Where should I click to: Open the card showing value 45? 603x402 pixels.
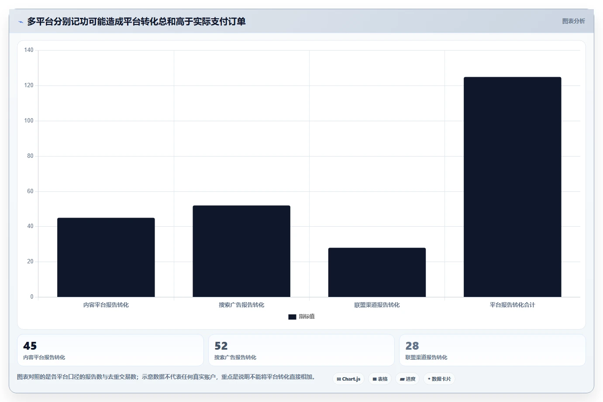coord(110,350)
